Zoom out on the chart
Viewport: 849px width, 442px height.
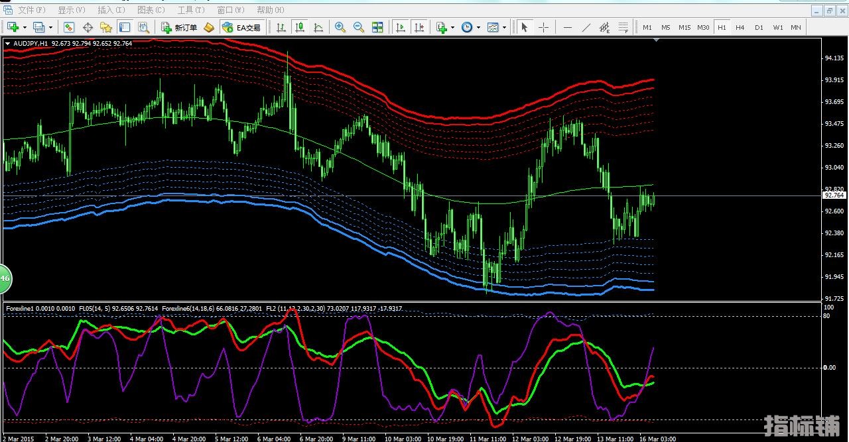coord(359,27)
